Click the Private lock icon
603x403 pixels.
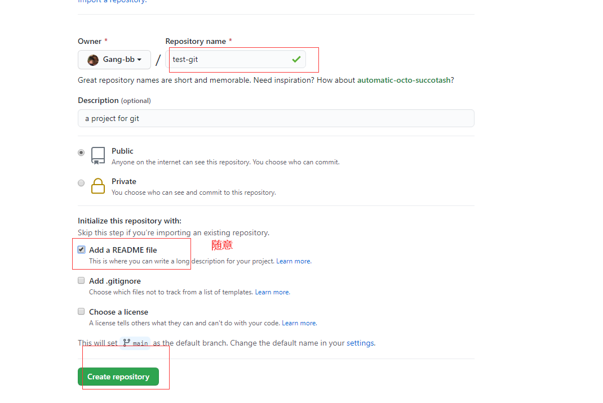[x=97, y=186]
